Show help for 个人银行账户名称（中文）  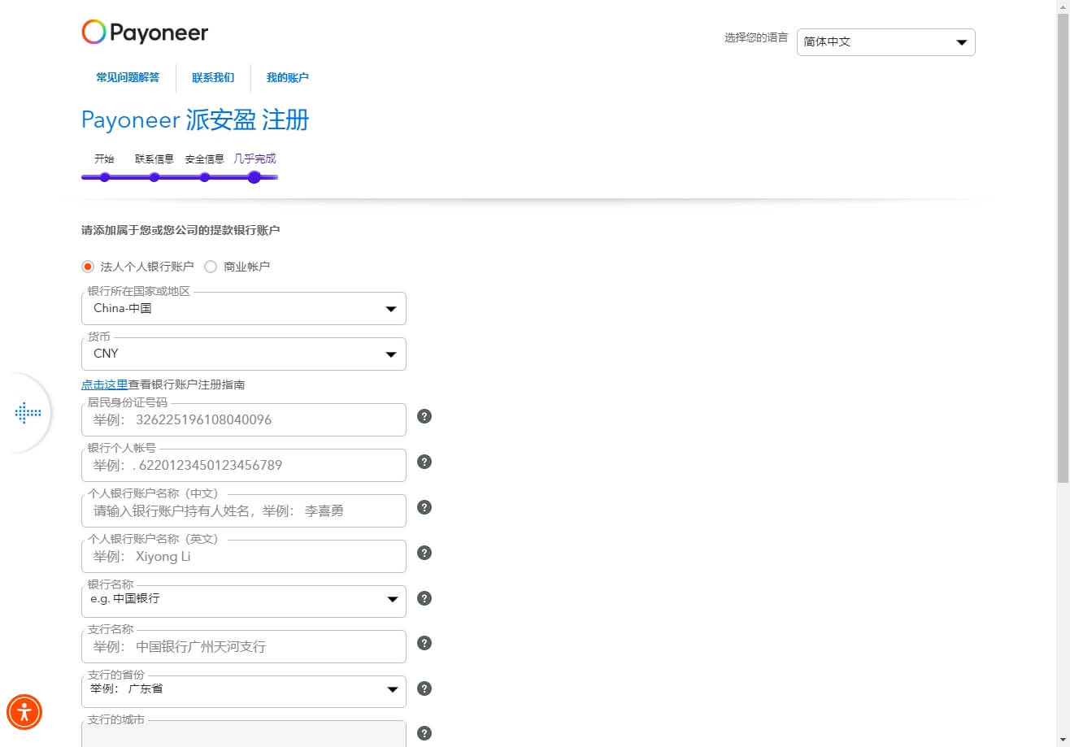click(x=424, y=507)
